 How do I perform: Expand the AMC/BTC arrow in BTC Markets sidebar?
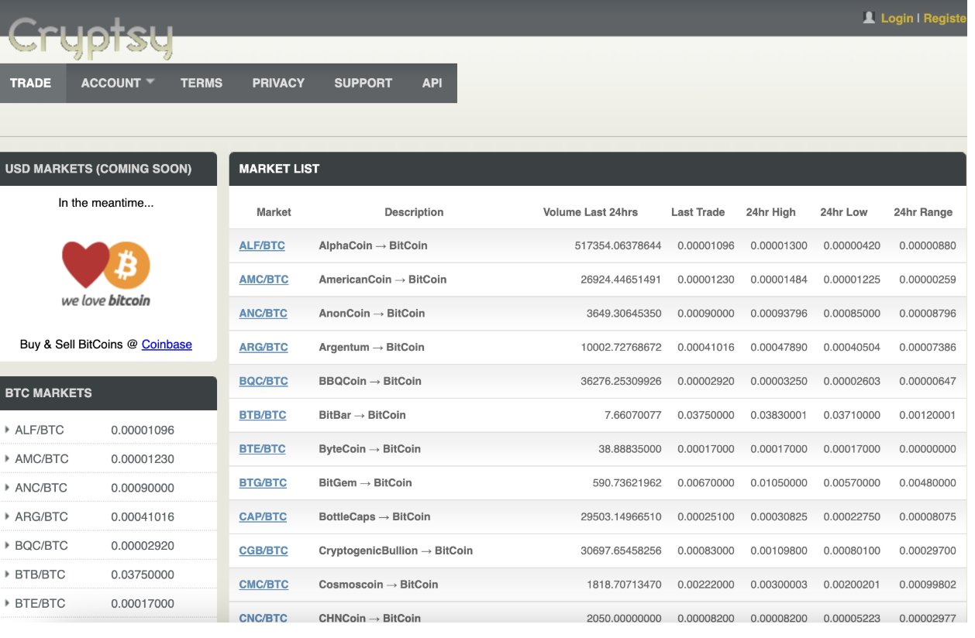(x=7, y=458)
